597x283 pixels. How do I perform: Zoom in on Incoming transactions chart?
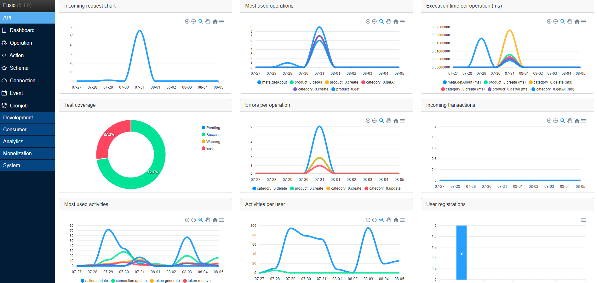pos(549,121)
